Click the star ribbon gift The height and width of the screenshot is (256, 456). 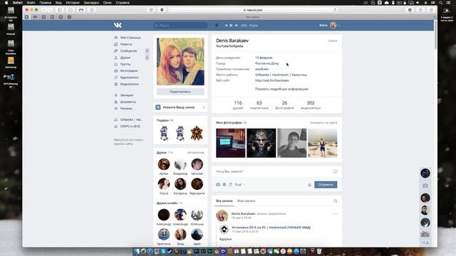click(x=197, y=133)
